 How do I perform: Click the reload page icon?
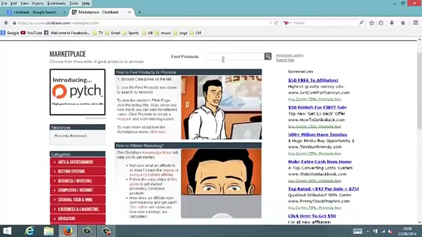click(x=276, y=23)
